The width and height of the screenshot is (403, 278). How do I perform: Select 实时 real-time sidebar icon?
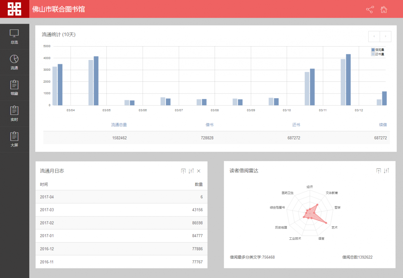click(x=14, y=114)
